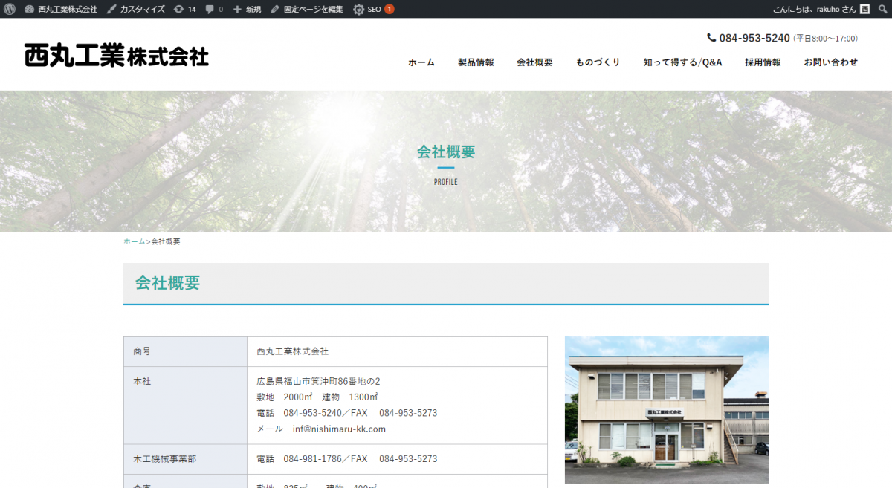Select the 本社 table label cell

point(185,405)
